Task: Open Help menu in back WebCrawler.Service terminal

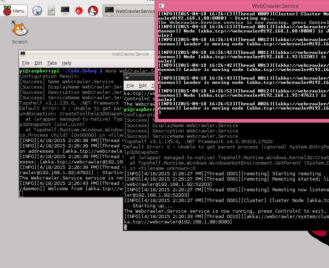Action: click(x=67, y=63)
